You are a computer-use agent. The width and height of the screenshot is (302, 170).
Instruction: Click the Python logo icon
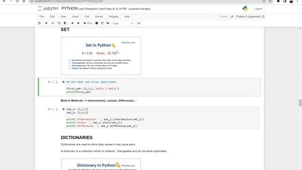(x=245, y=8)
